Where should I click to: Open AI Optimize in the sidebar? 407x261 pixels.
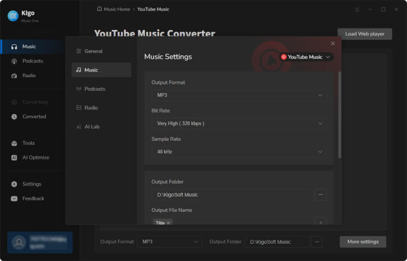coord(36,157)
